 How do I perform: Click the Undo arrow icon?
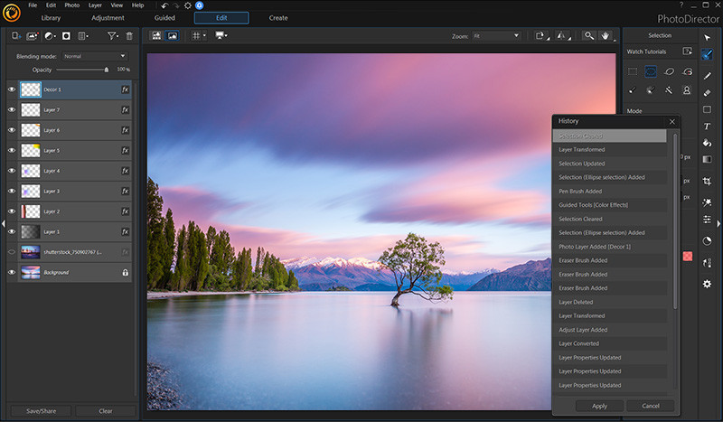pyautogui.click(x=164, y=5)
